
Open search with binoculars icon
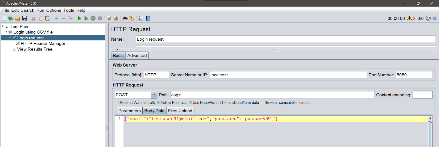point(125,18)
